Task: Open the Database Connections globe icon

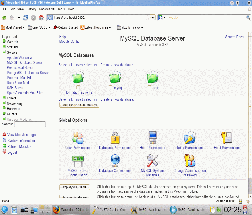Action: coord(115,161)
